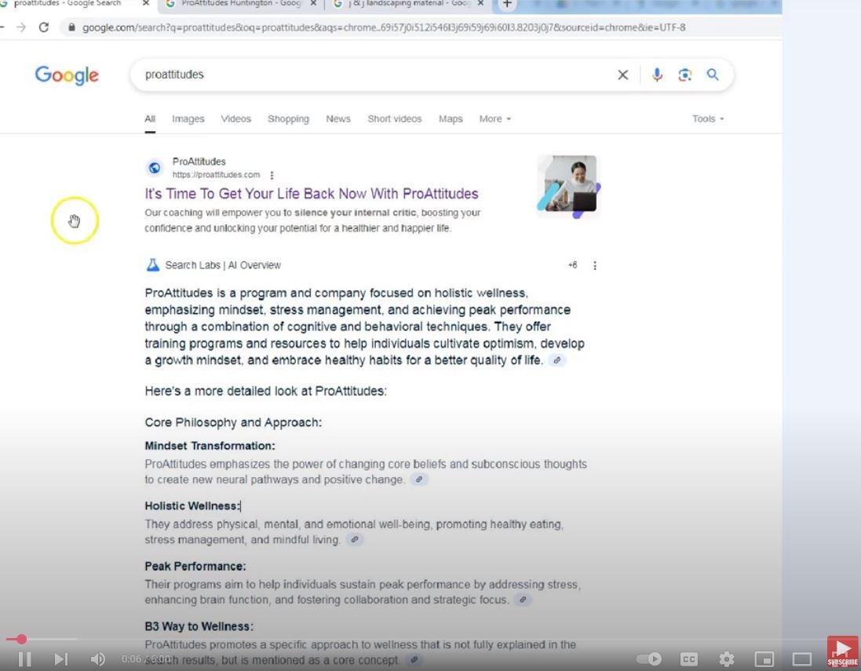Switch to Videos results
861x671 pixels.
[235, 119]
